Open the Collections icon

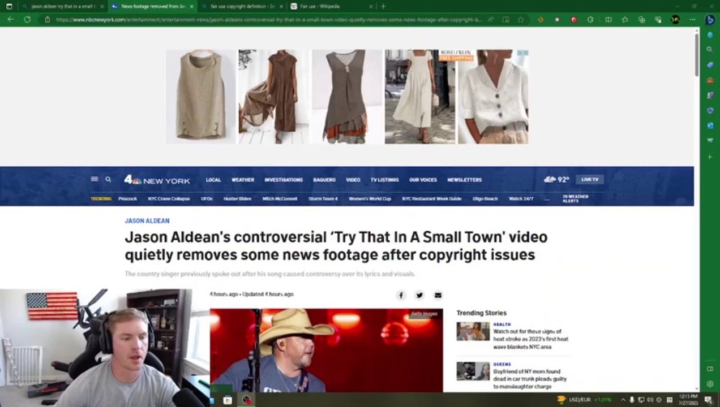click(641, 19)
